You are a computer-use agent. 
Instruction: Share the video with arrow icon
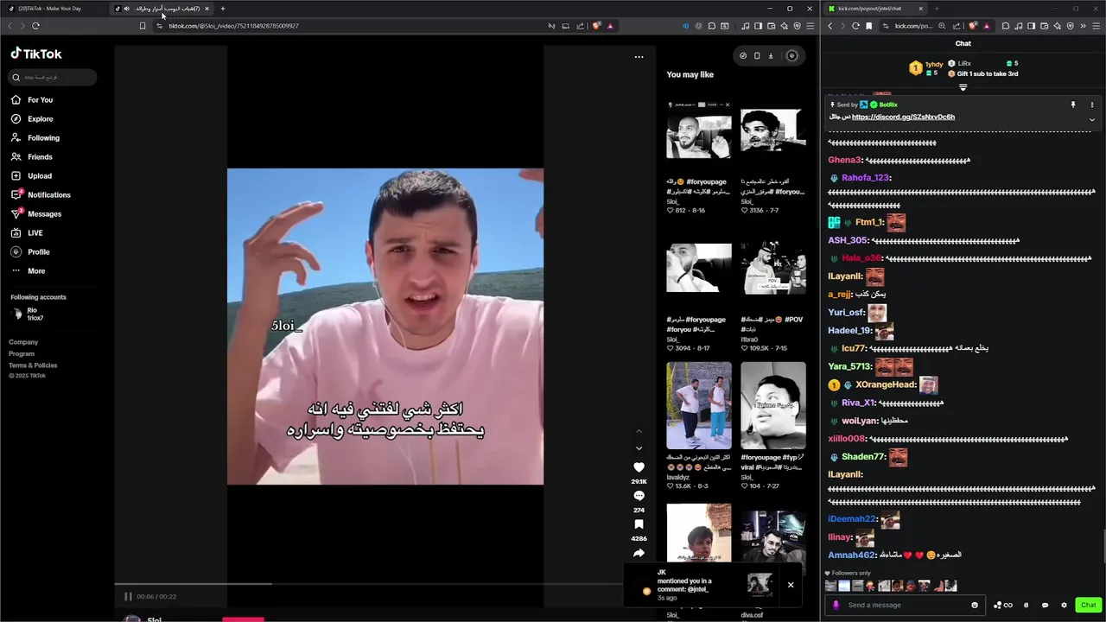[x=639, y=553]
